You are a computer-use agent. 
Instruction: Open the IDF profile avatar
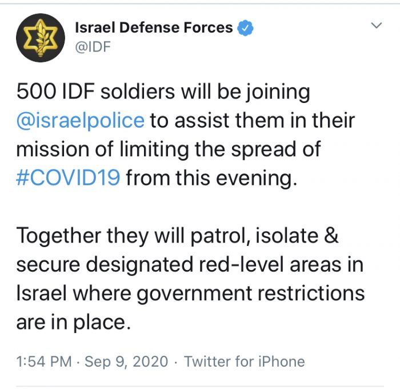pyautogui.click(x=41, y=38)
